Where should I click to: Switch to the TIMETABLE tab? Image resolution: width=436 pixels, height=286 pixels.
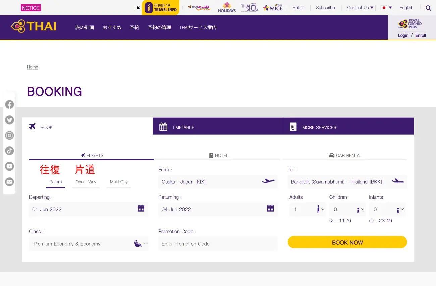[218, 126]
